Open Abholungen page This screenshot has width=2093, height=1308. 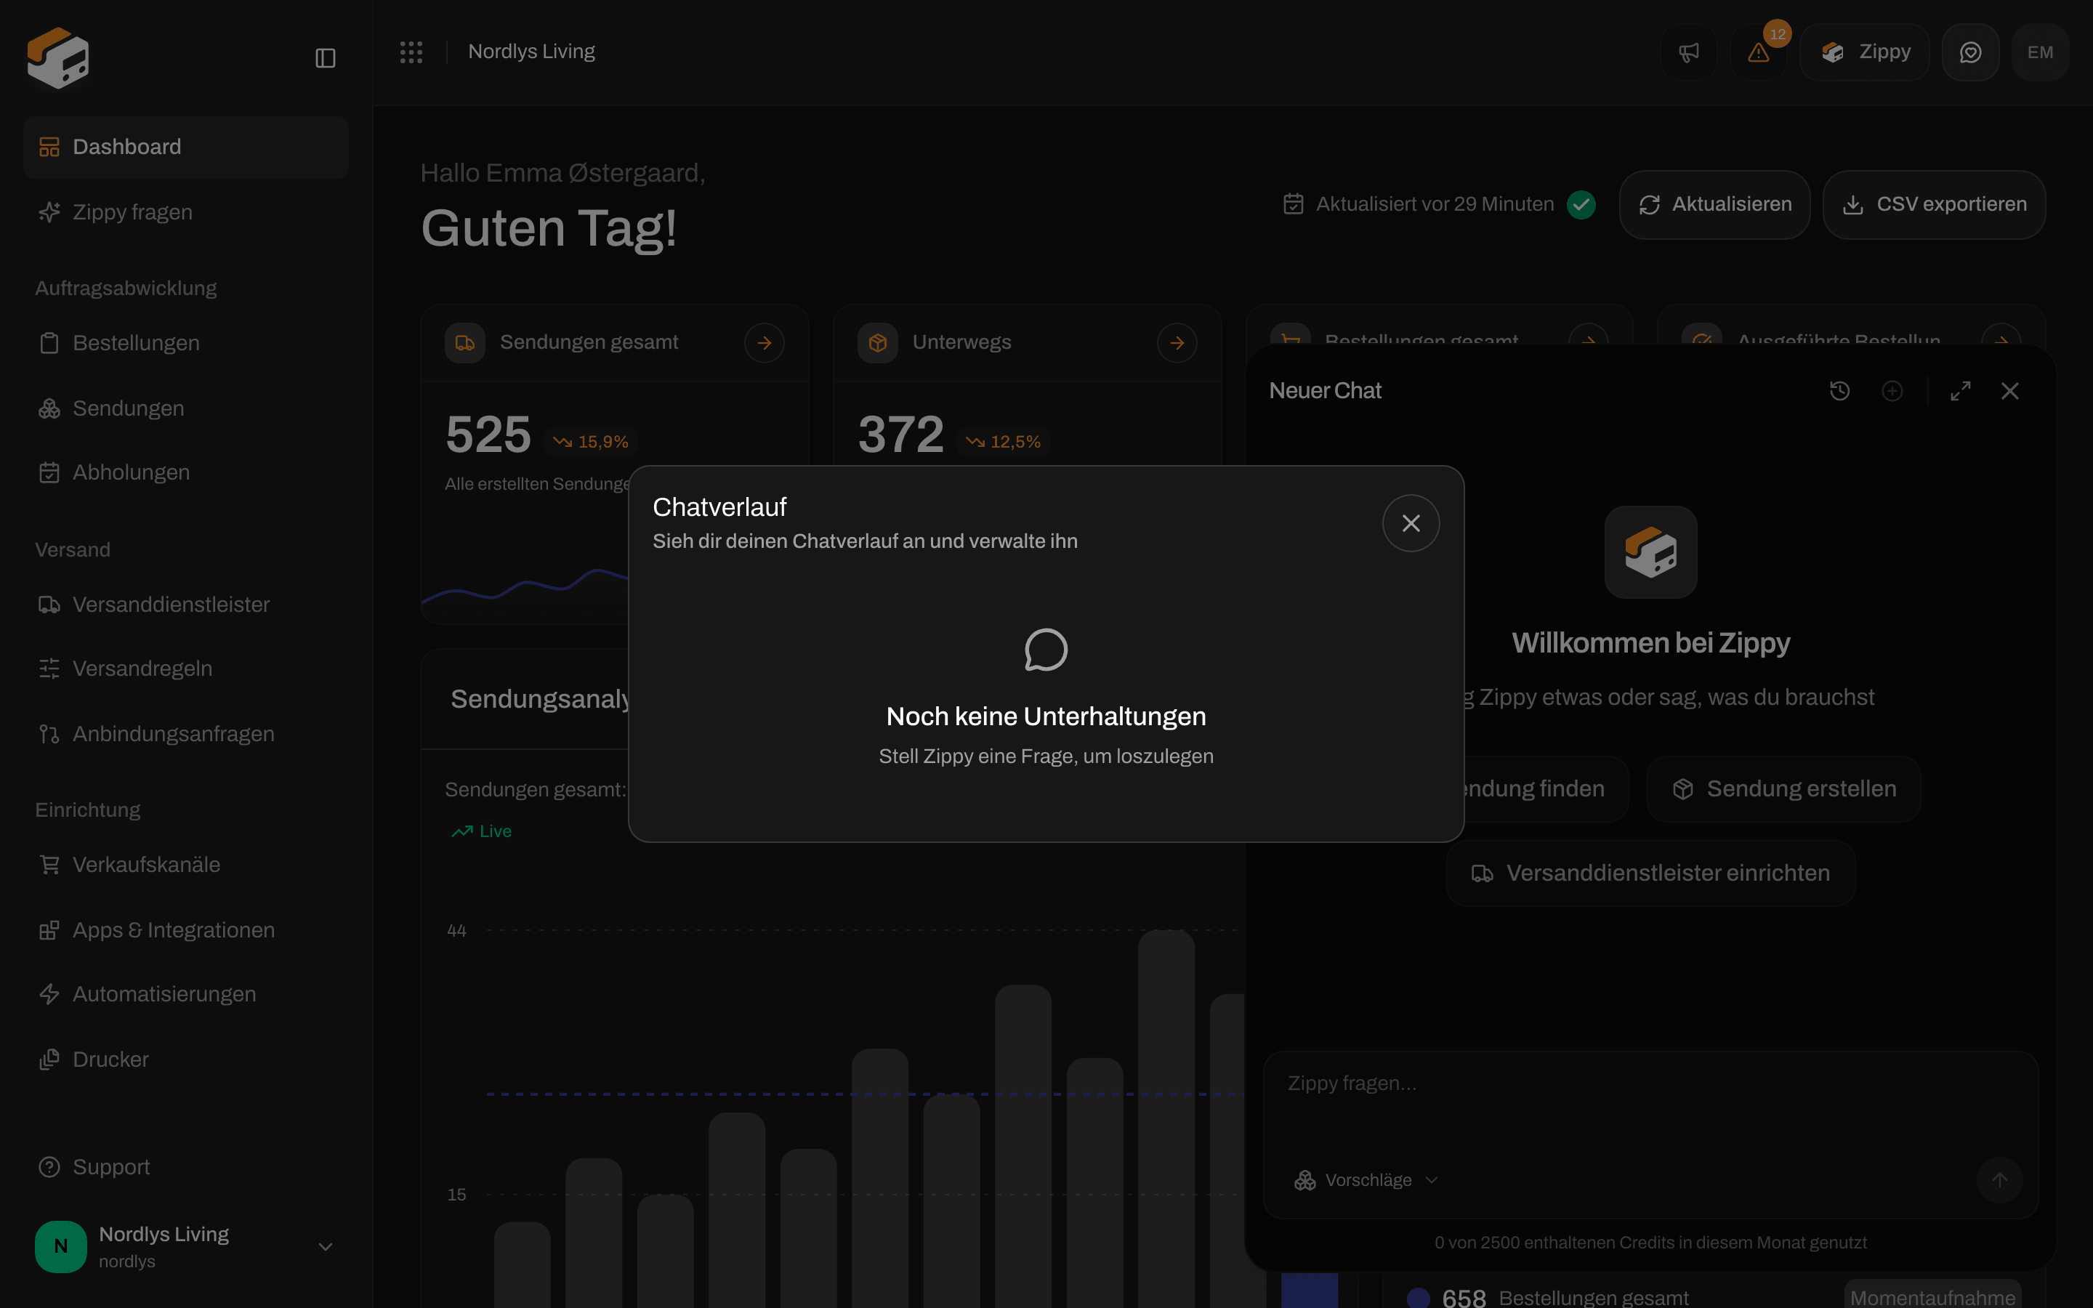tap(186, 472)
